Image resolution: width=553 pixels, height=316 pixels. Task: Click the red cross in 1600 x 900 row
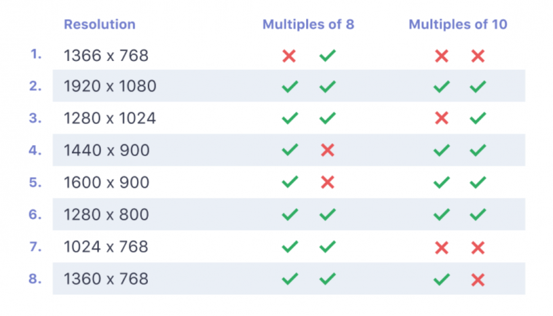327,182
